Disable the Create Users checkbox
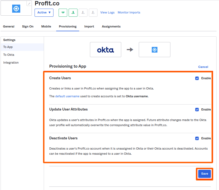Image resolution: width=219 pixels, height=190 pixels. point(197,78)
